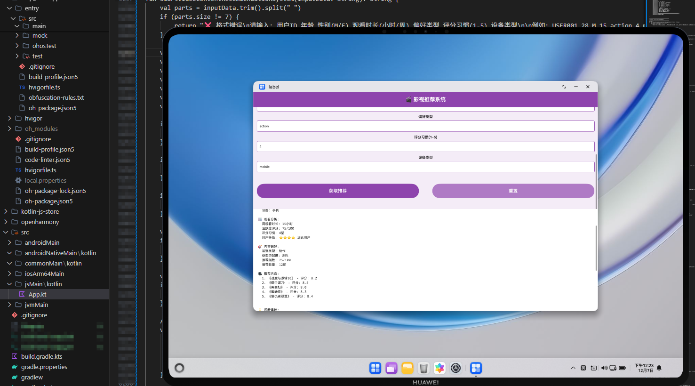Click the 获取推荐 button
Screen dimensions: 695x386
point(338,191)
